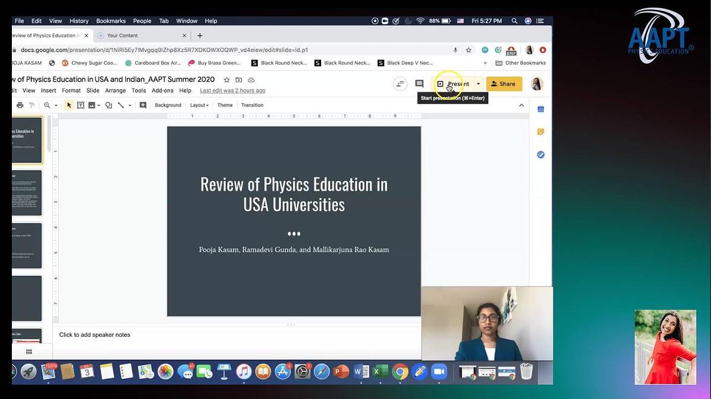Open Google Tasks side panel icon
This screenshot has width=711, height=399.
tap(540, 155)
